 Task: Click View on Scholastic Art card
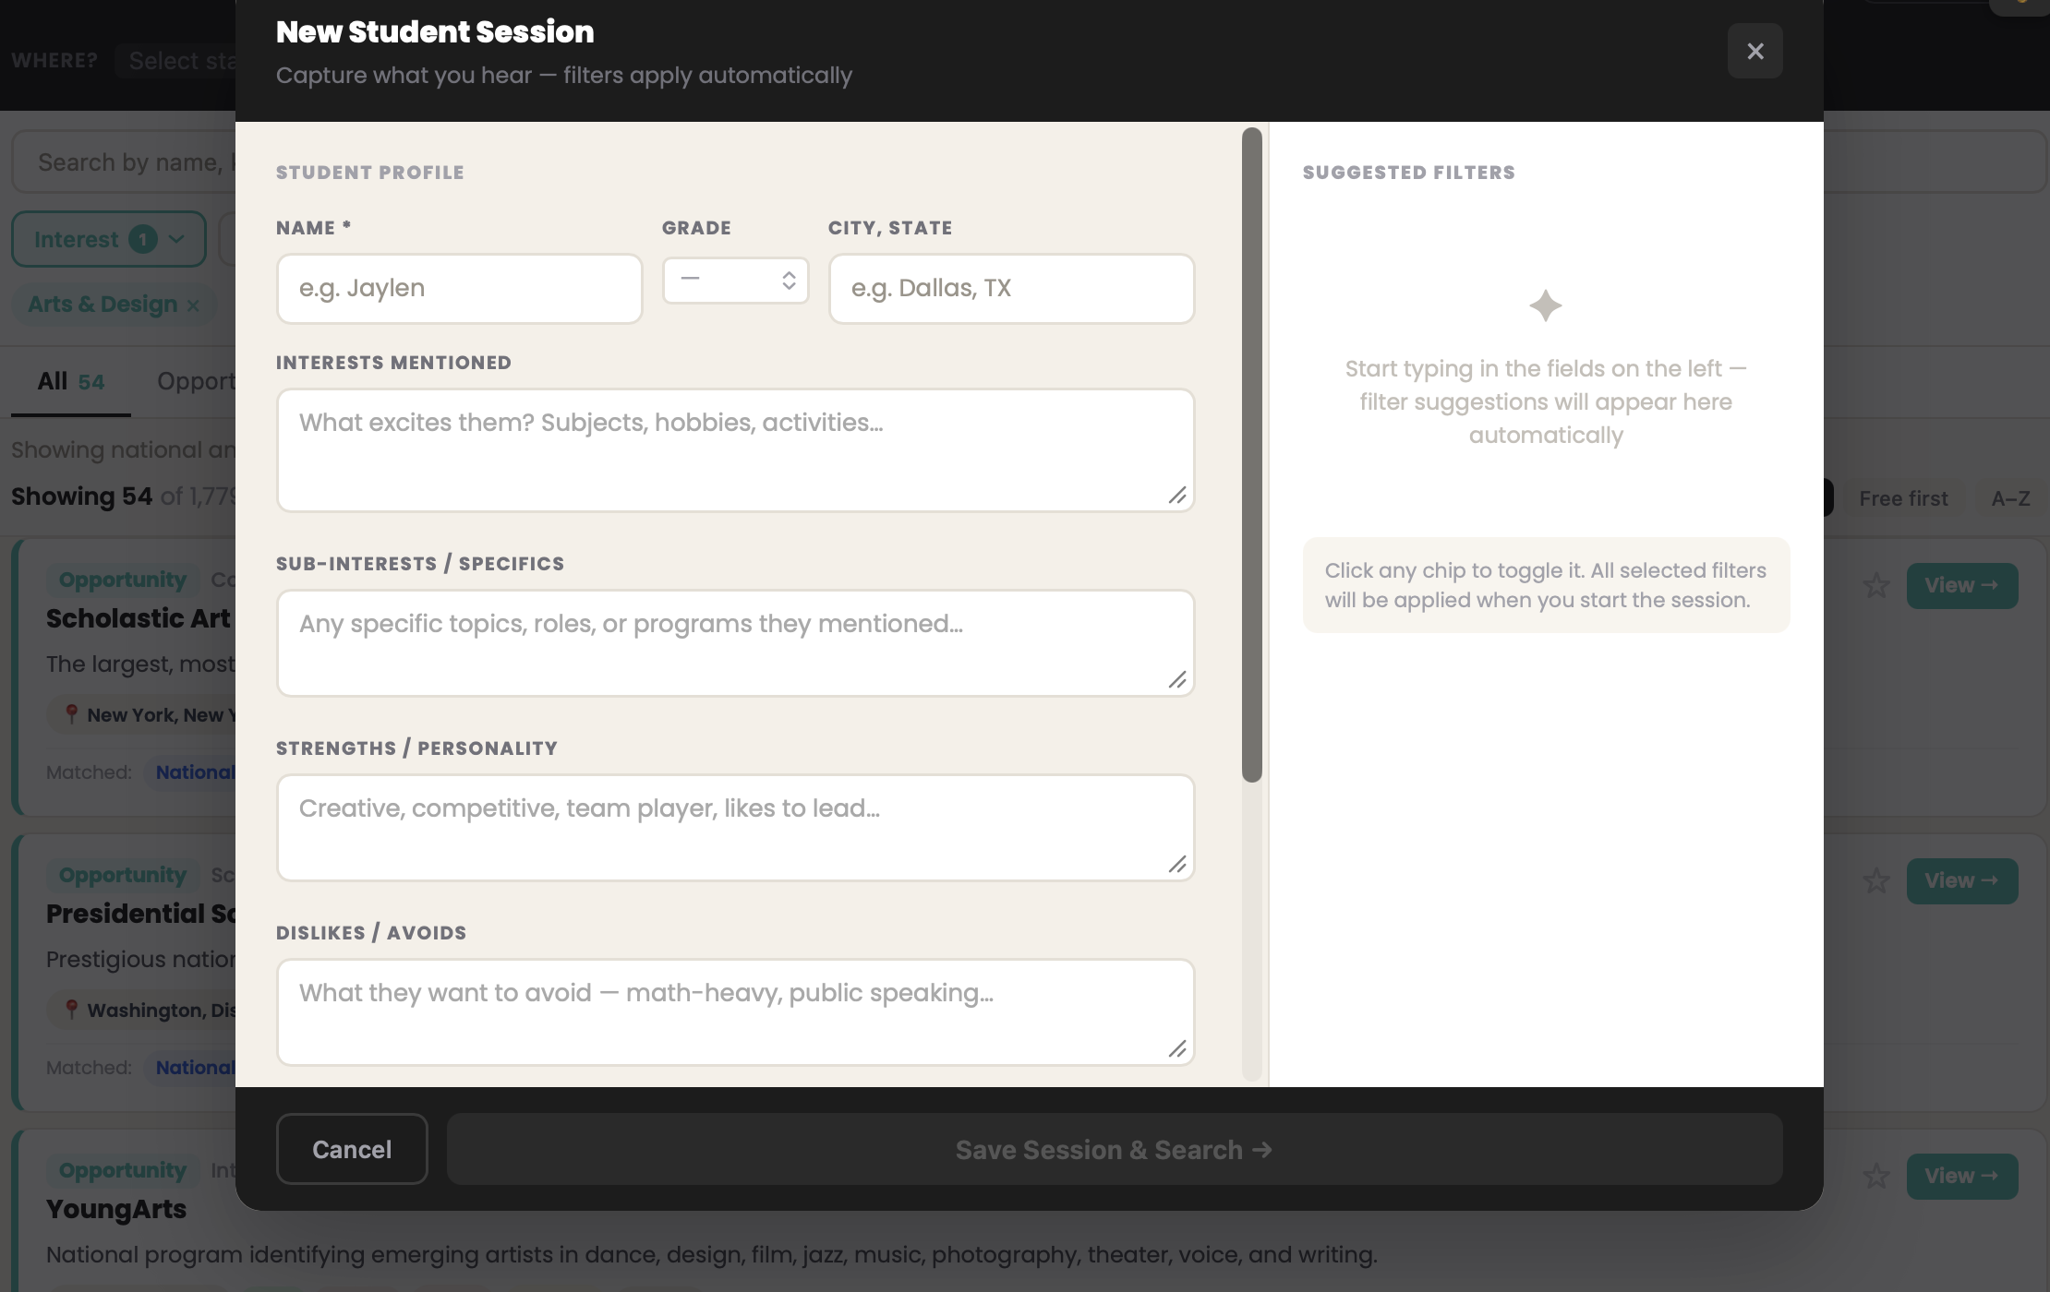pyautogui.click(x=1961, y=586)
